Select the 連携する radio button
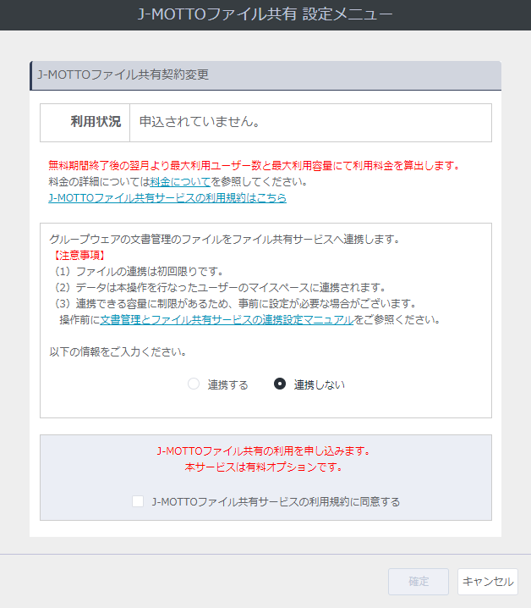The width and height of the screenshot is (531, 608). coord(194,384)
